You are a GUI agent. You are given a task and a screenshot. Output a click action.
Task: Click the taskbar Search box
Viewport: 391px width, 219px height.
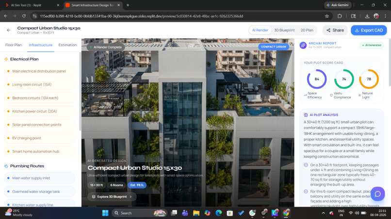(x=140, y=213)
